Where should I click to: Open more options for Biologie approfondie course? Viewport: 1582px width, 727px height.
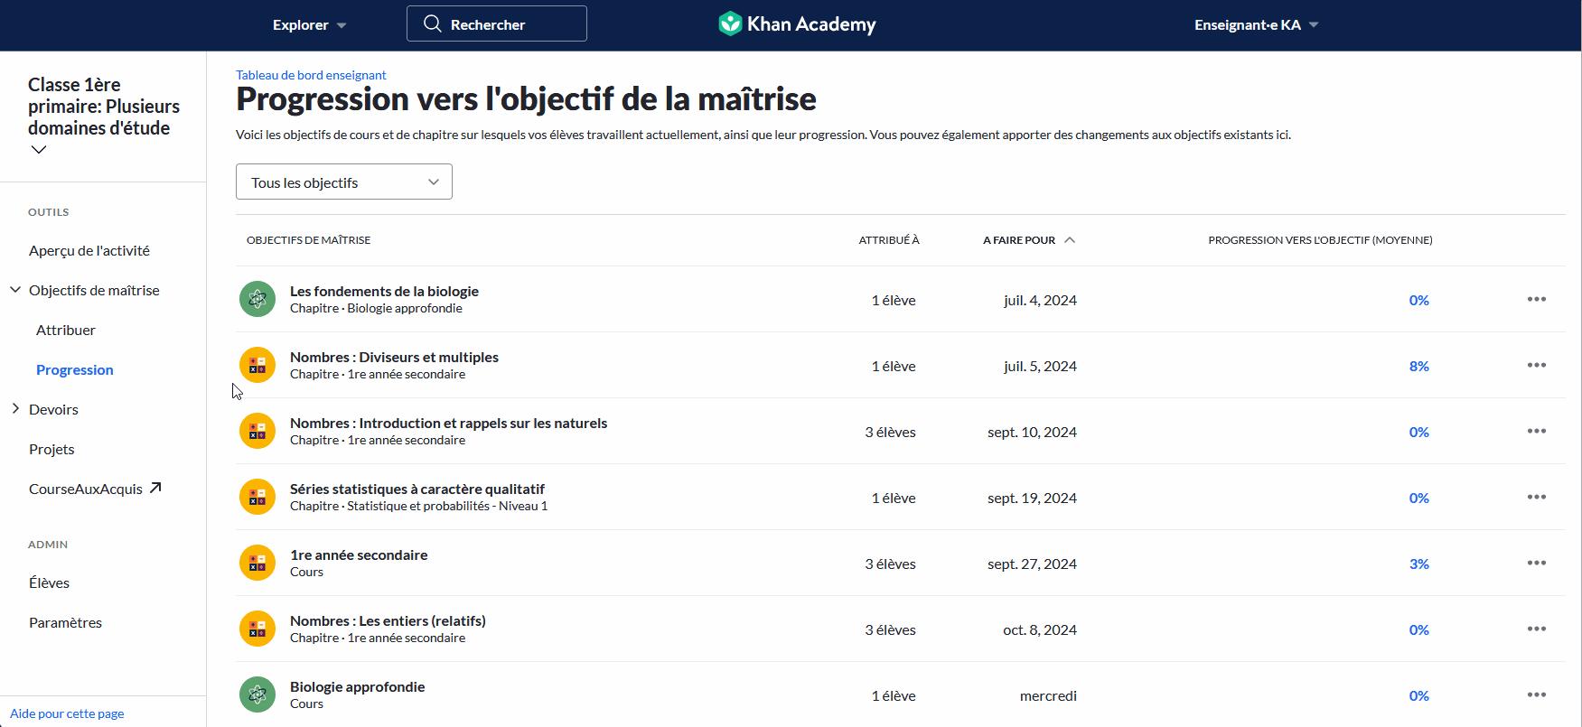pyautogui.click(x=1537, y=694)
